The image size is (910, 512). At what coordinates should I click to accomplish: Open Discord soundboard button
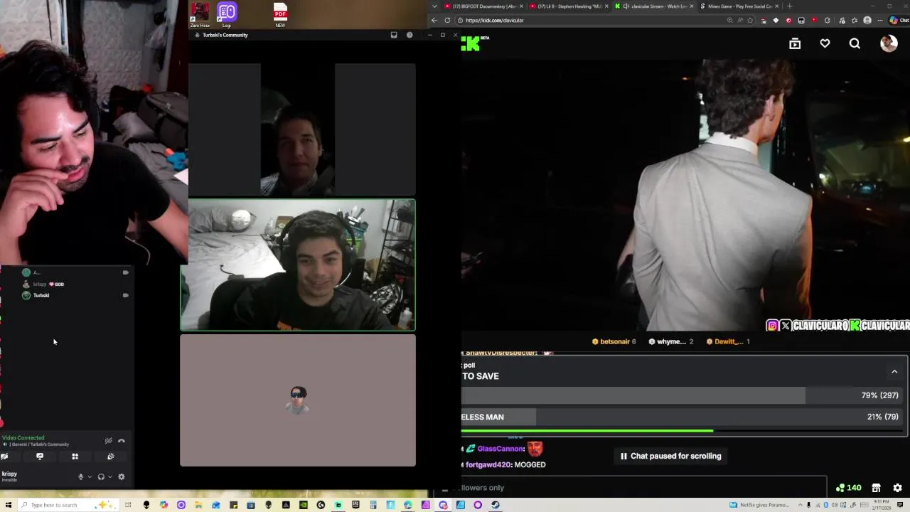(x=110, y=457)
